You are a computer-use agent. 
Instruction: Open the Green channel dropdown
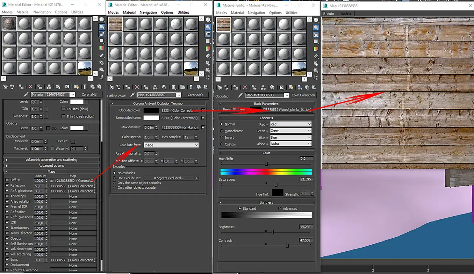point(291,131)
